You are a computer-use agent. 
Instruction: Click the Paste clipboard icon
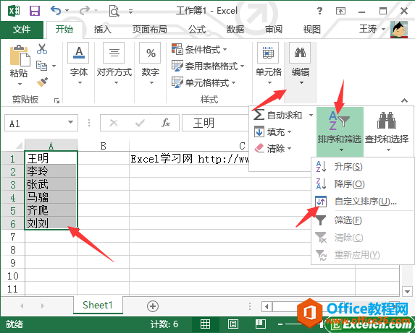tap(20, 56)
